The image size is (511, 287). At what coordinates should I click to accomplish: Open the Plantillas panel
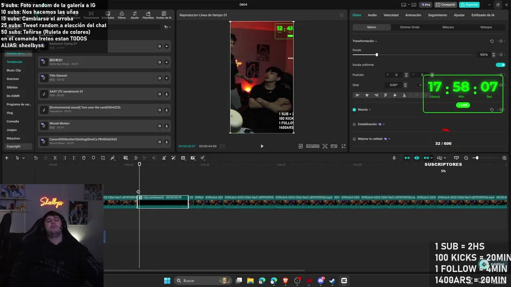[148, 15]
